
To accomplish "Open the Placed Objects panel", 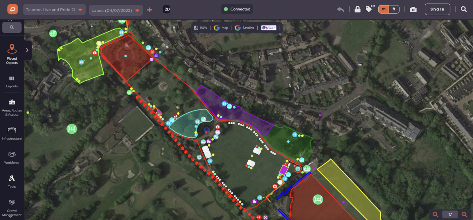I will tap(12, 54).
